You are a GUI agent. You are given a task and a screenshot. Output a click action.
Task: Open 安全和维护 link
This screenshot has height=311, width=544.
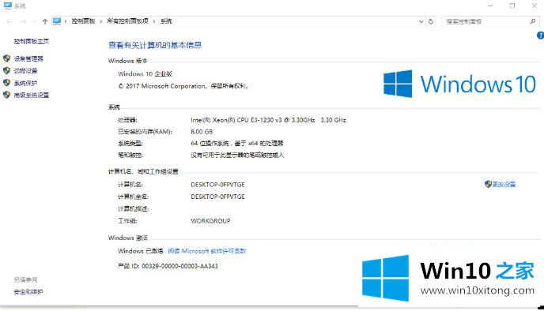coord(28,291)
